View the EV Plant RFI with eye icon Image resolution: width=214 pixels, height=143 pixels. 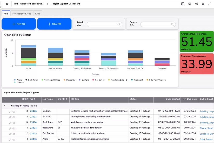coord(14,117)
